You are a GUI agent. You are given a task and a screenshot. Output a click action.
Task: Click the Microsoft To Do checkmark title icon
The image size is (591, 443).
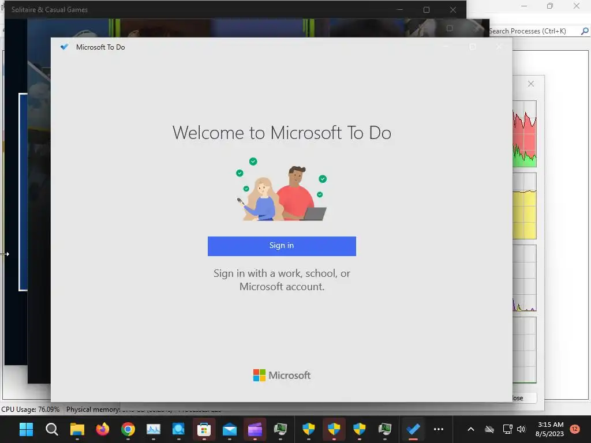[65, 47]
